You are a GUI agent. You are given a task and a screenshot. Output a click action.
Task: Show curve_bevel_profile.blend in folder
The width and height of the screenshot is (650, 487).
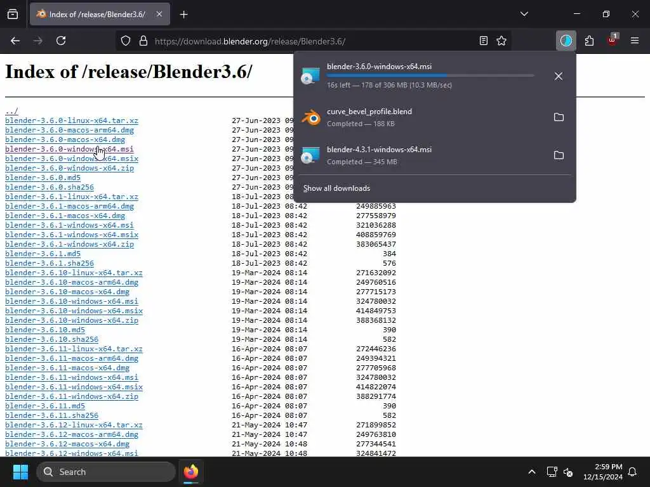(x=559, y=117)
